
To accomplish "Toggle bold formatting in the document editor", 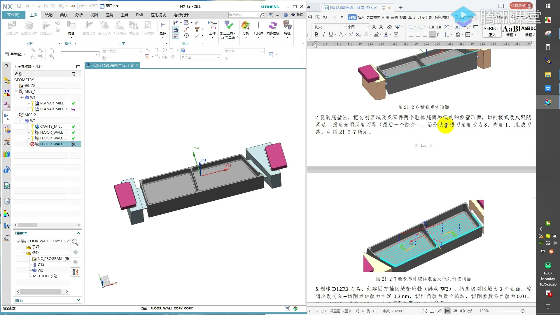I will tap(316, 35).
